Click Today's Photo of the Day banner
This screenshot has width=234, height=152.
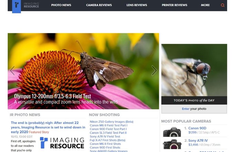click(x=194, y=100)
